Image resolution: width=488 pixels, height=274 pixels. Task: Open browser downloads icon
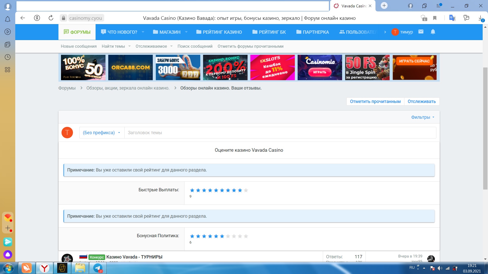click(481, 18)
